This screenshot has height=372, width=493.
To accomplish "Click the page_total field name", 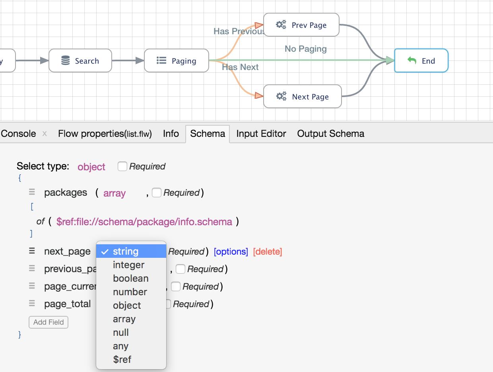I will [68, 304].
